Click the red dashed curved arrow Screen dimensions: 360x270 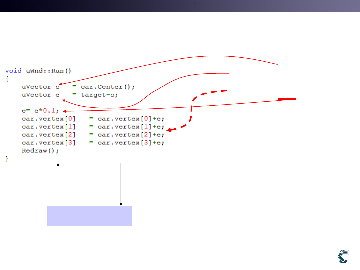pos(191,110)
